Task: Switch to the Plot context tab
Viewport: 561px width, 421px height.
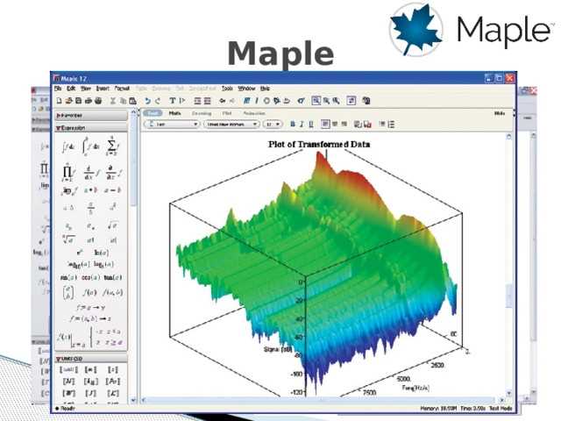Action: 227,113
